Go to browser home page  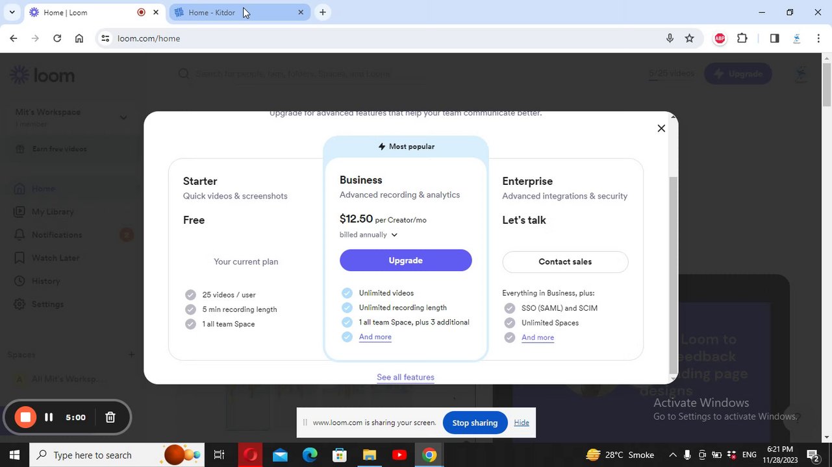[79, 38]
